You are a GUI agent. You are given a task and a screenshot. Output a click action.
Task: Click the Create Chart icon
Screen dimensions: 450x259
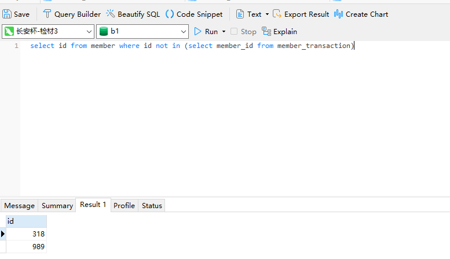(x=339, y=14)
